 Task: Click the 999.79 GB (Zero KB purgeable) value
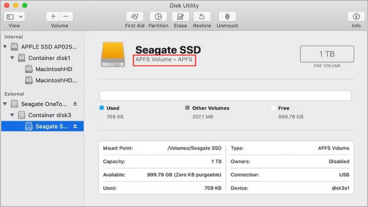tap(184, 175)
